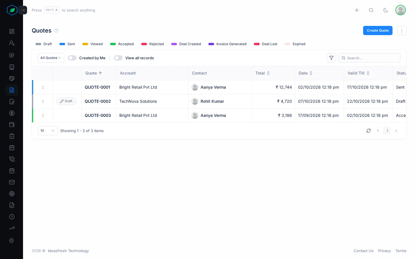
Task: Open the QUOTE-0003 link
Action: coord(98,115)
